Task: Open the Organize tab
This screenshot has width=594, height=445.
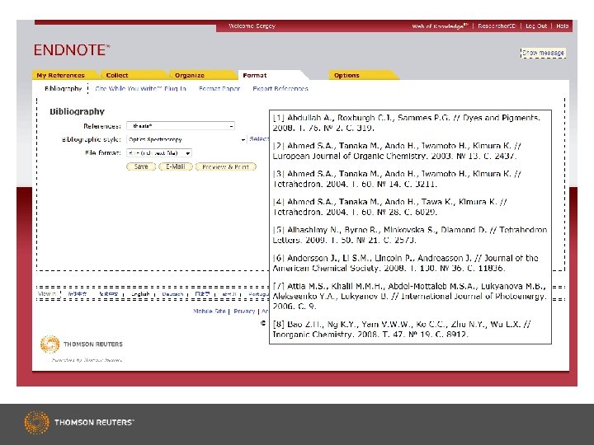Action: tap(190, 75)
